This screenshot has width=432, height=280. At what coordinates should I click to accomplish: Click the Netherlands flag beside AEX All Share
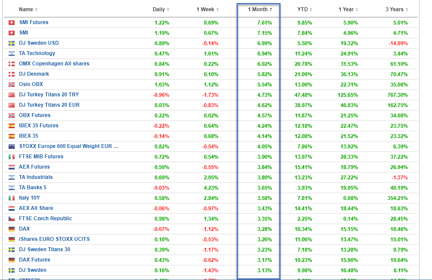click(x=12, y=209)
